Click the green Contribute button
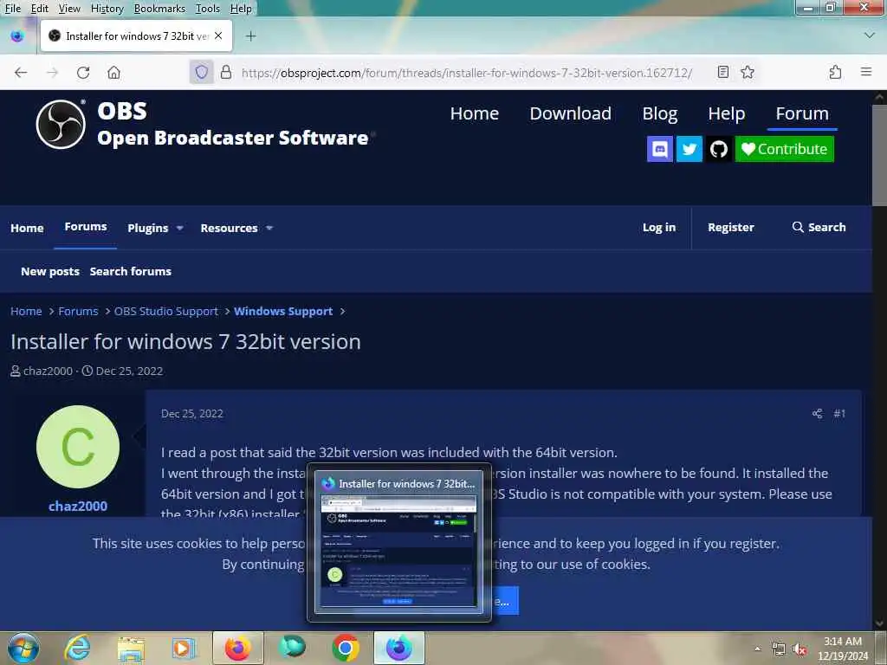887x665 pixels. [784, 149]
